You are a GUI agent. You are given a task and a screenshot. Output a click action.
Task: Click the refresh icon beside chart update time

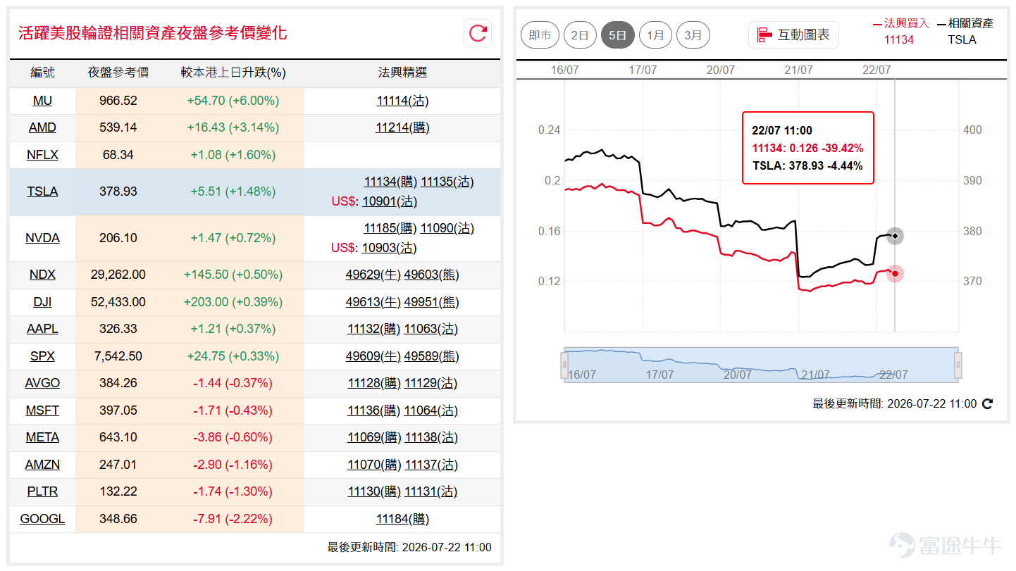(x=988, y=404)
